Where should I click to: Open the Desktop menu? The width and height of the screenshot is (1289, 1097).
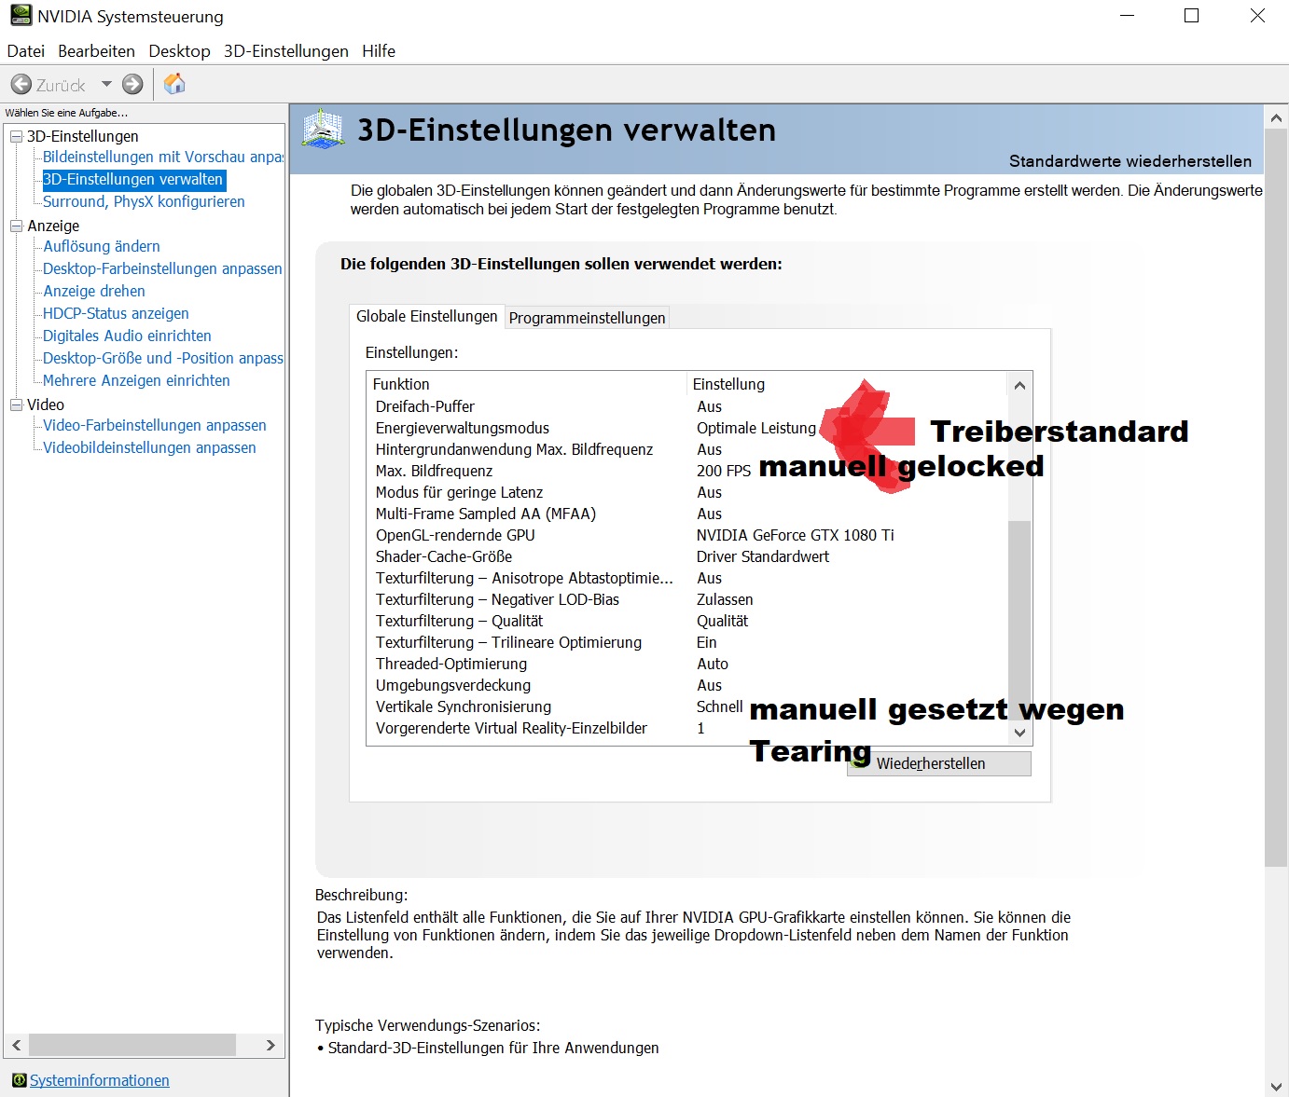pyautogui.click(x=179, y=51)
